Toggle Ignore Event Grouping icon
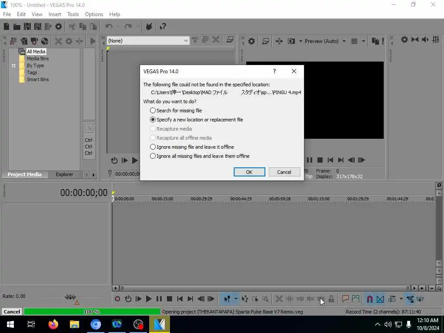Image resolution: width=444 pixels, height=333 pixels. tap(420, 299)
